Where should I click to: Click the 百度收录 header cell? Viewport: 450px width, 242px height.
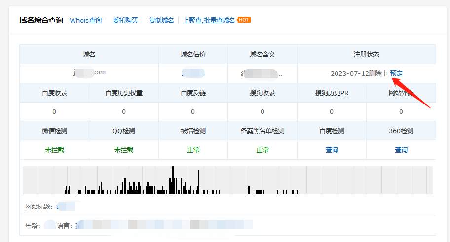pyautogui.click(x=54, y=93)
